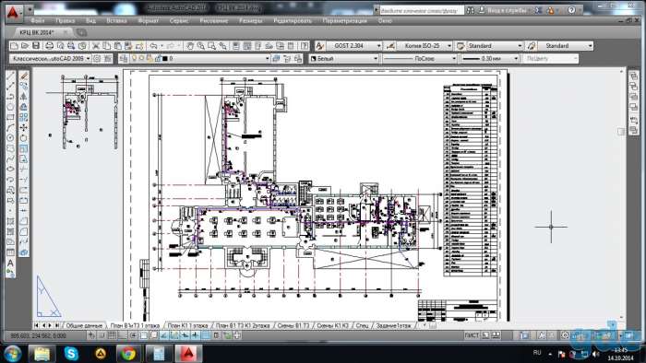Toggle Ortho mode in status bar
The image size is (646, 363).
click(x=123, y=335)
